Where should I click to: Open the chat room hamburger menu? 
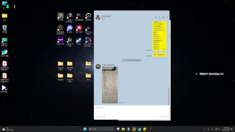point(167,17)
